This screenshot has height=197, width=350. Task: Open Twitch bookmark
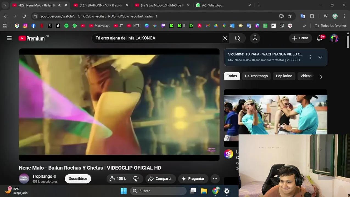[163, 26]
